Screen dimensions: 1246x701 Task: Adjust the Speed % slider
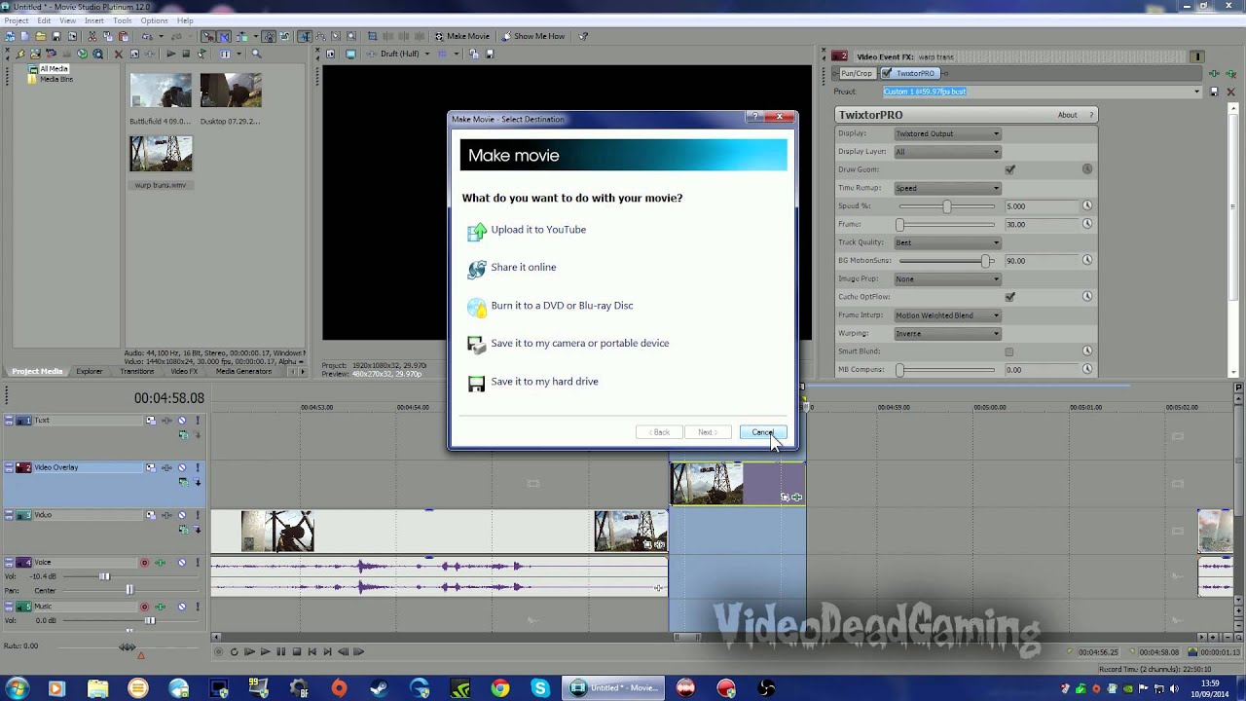tap(947, 206)
